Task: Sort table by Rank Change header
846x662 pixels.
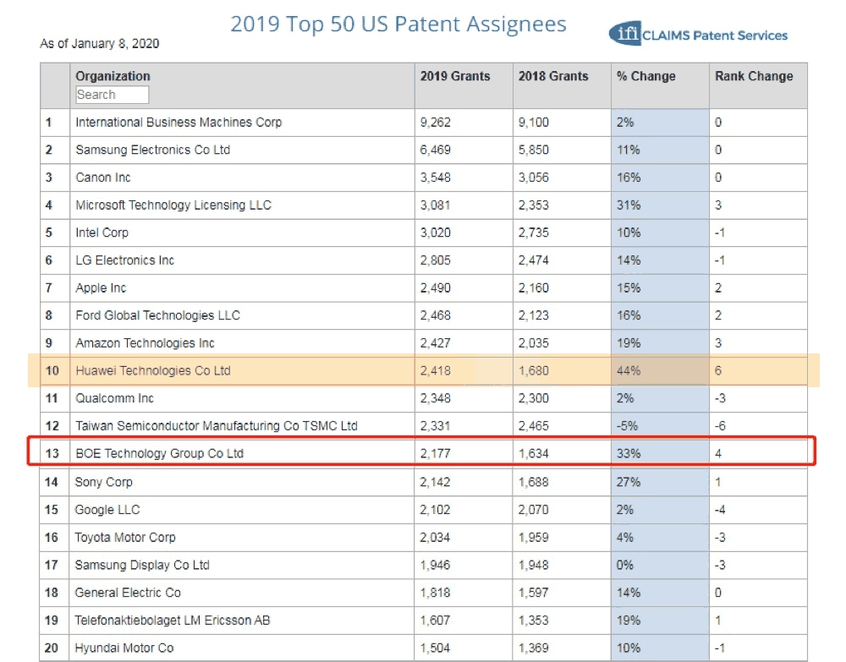Action: tap(753, 76)
